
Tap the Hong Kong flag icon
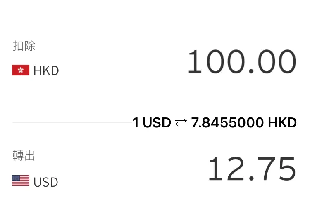[x=21, y=70]
